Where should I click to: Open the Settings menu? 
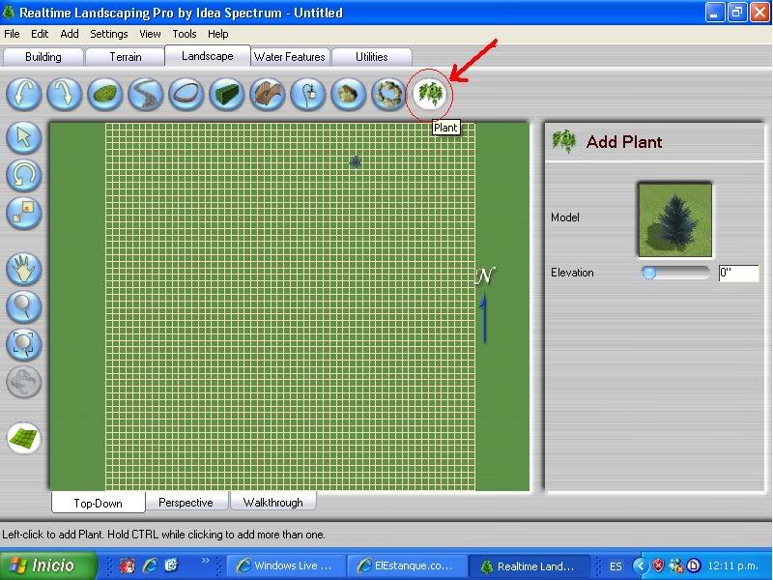(x=109, y=34)
